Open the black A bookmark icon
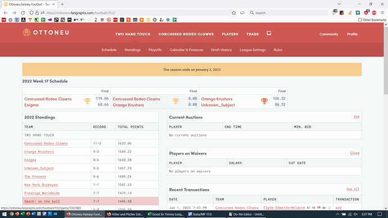The width and height of the screenshot is (388, 218). pyautogui.click(x=24, y=20)
